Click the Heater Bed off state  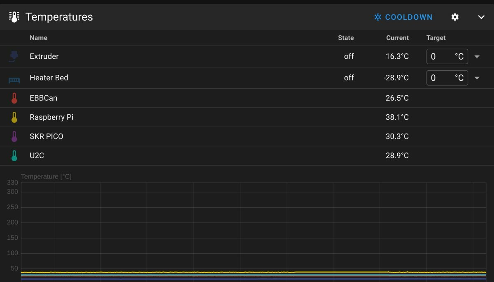click(349, 78)
